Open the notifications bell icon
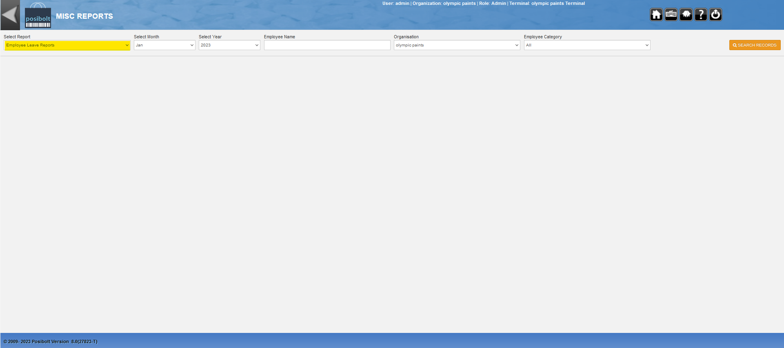Image resolution: width=784 pixels, height=348 pixels. point(686,15)
